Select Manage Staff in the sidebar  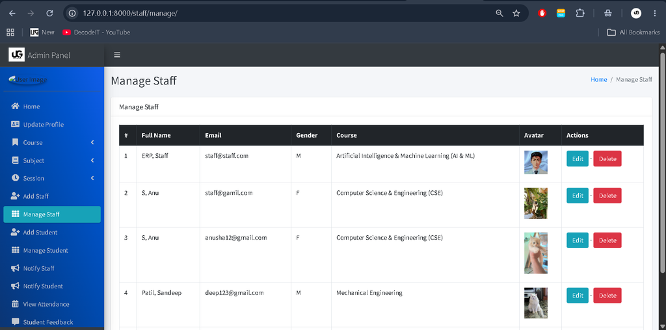point(52,214)
